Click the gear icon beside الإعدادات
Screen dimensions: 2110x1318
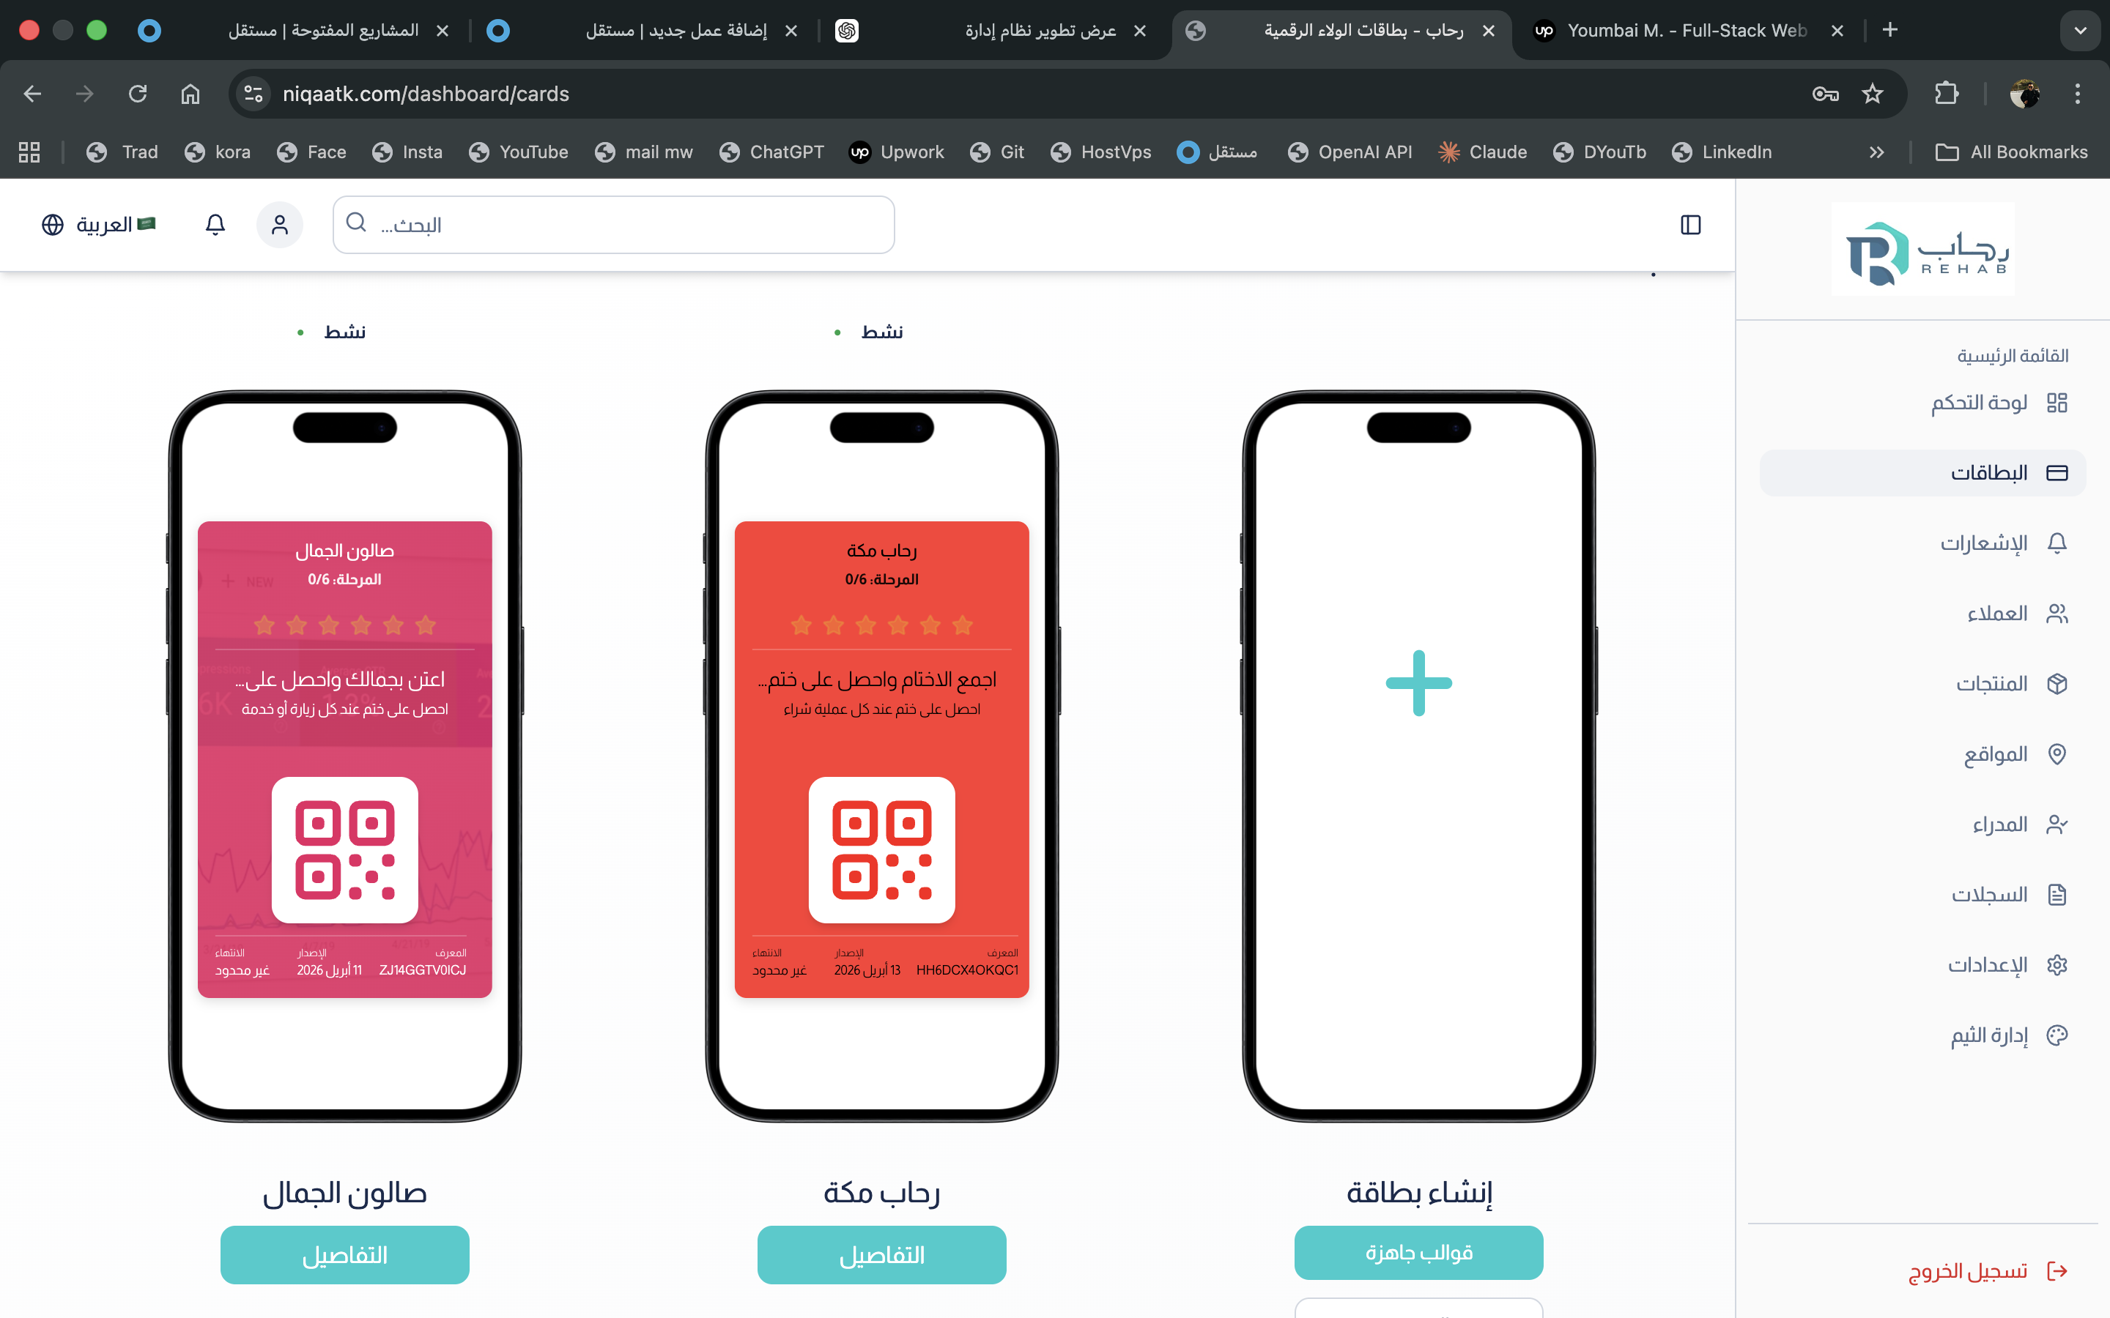click(2057, 965)
